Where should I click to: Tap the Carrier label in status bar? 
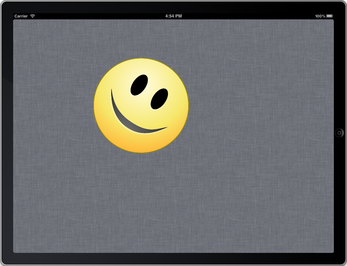pyautogui.click(x=21, y=16)
